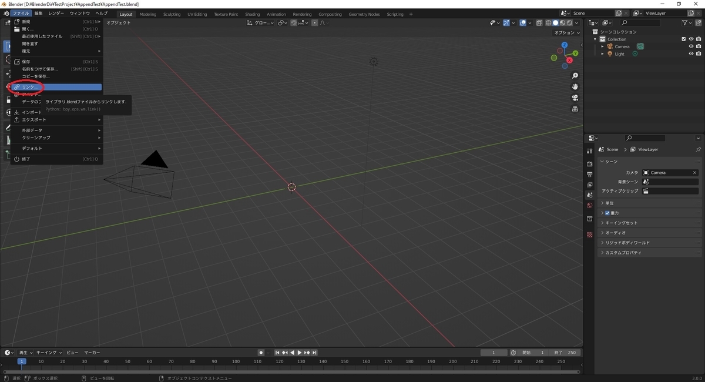The image size is (705, 382).
Task: Click new collection icon in outliner
Action: [x=698, y=23]
